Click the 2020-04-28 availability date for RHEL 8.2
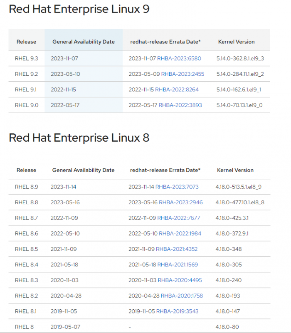291x333 pixels. click(x=66, y=295)
